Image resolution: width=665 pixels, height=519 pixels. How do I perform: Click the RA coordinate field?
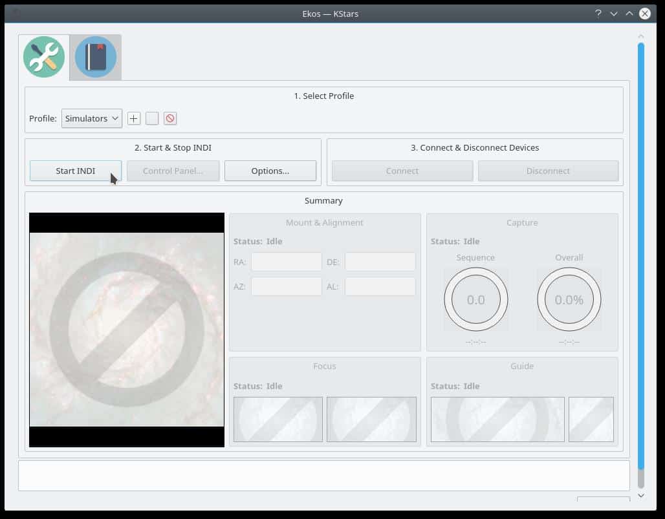(287, 262)
